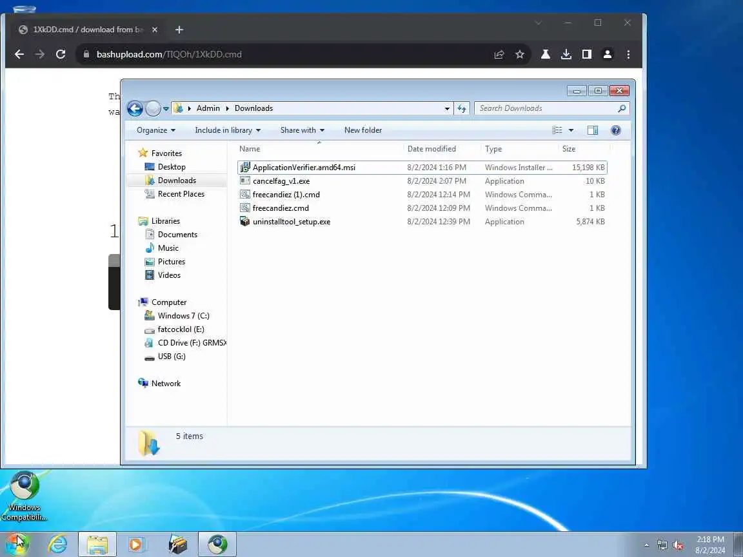Open the browser downloads icon

pos(566,54)
